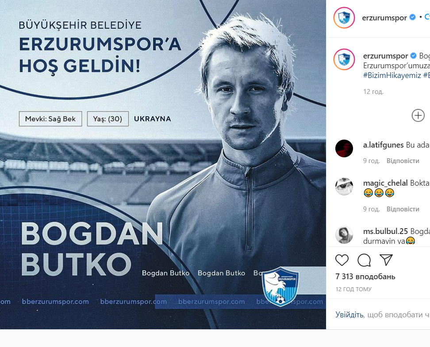This screenshot has width=430, height=347.
Task: Click the Bogdan Butko post image
Action: coord(163,164)
